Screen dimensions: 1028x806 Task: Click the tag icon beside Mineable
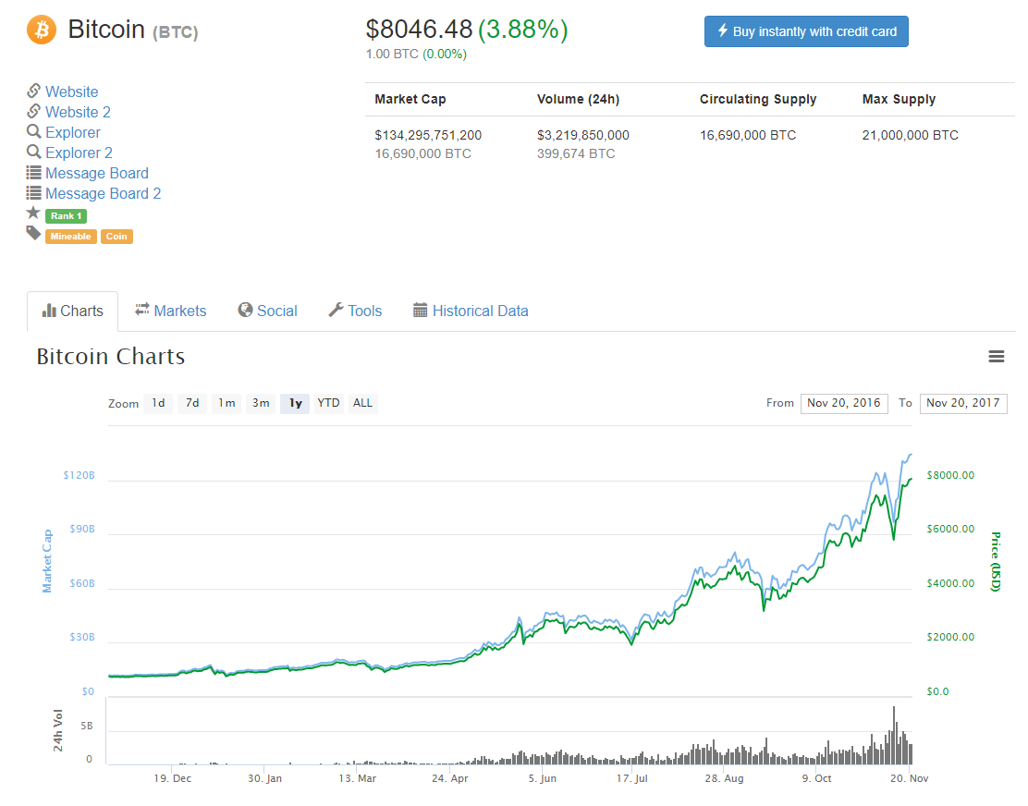[33, 234]
